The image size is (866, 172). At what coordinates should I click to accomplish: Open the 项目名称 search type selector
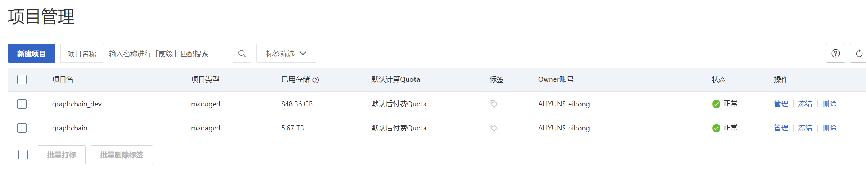tap(82, 54)
